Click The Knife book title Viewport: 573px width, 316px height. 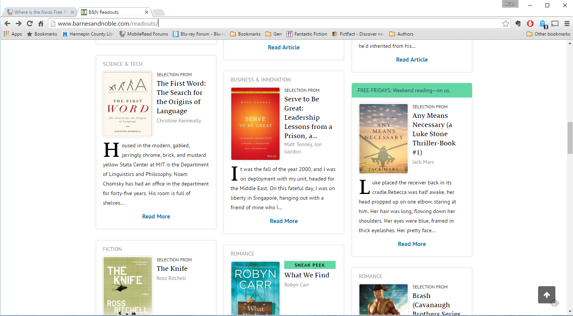[172, 269]
